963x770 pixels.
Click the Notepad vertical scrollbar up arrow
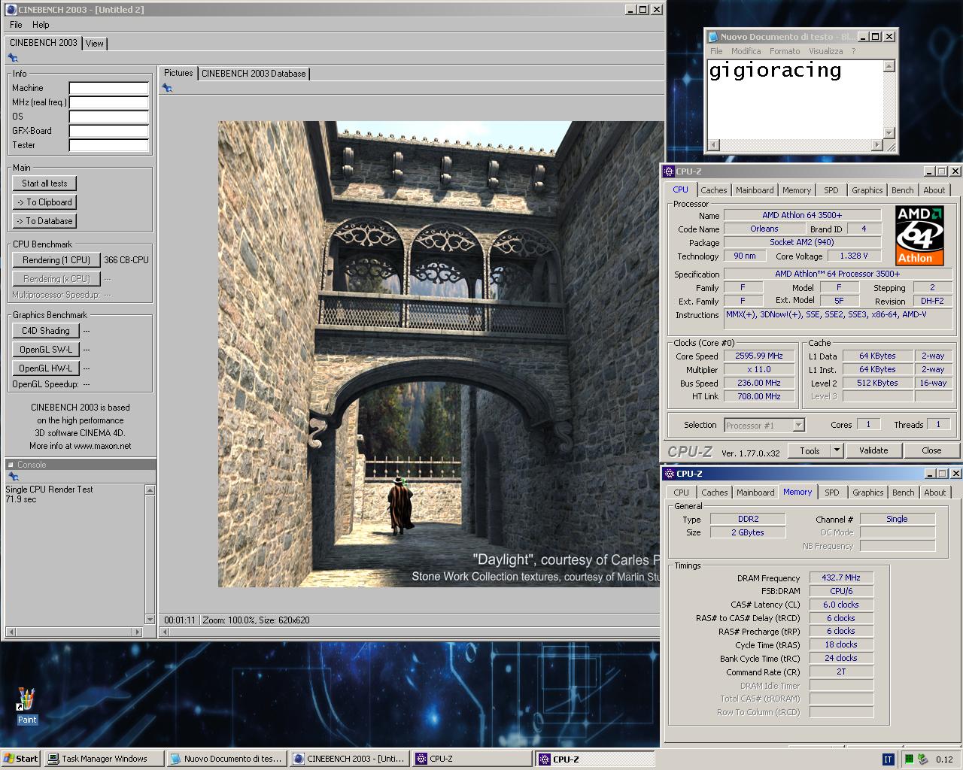click(889, 66)
